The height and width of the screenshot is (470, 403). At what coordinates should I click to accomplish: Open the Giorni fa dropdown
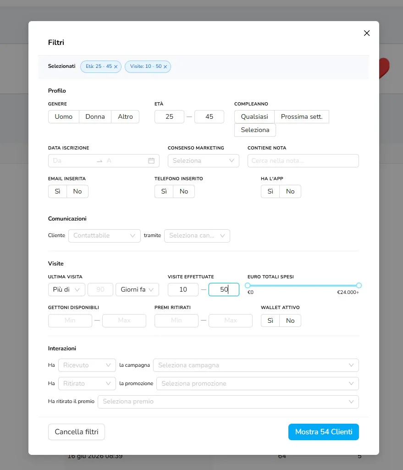click(137, 289)
